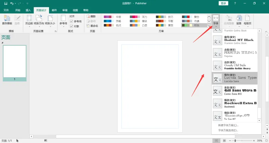
Task: Open the 页边距 margins dropdown
Action: (x=29, y=21)
